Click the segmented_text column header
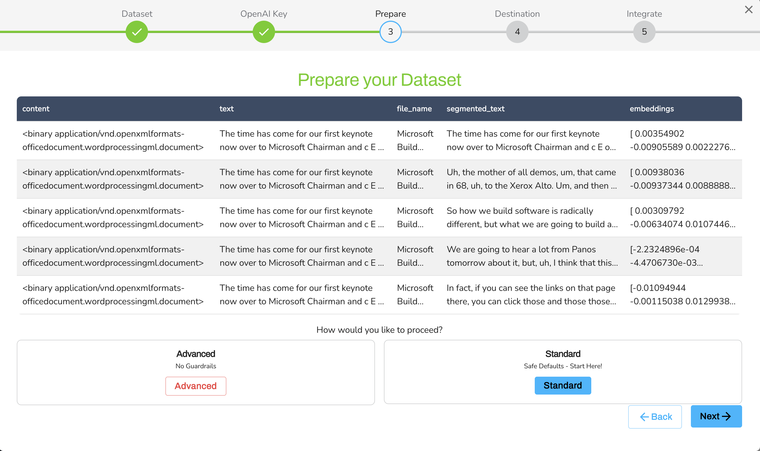The height and width of the screenshot is (451, 760). click(475, 108)
